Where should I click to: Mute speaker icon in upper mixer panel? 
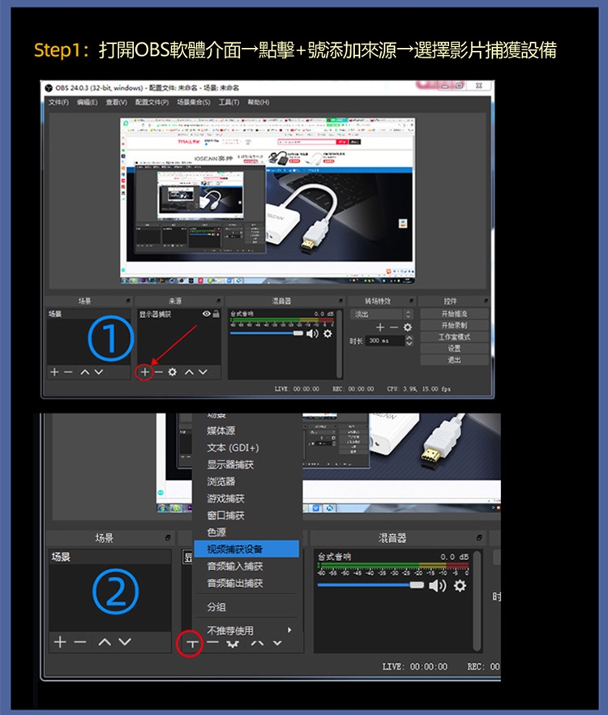point(312,333)
